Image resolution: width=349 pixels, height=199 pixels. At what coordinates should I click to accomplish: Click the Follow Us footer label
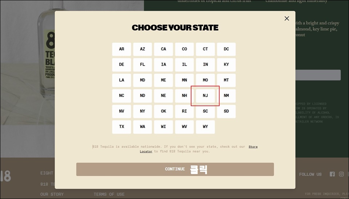coord(310,174)
